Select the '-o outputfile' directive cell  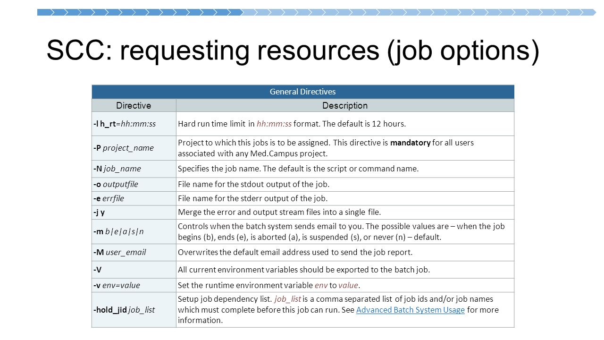[134, 184]
